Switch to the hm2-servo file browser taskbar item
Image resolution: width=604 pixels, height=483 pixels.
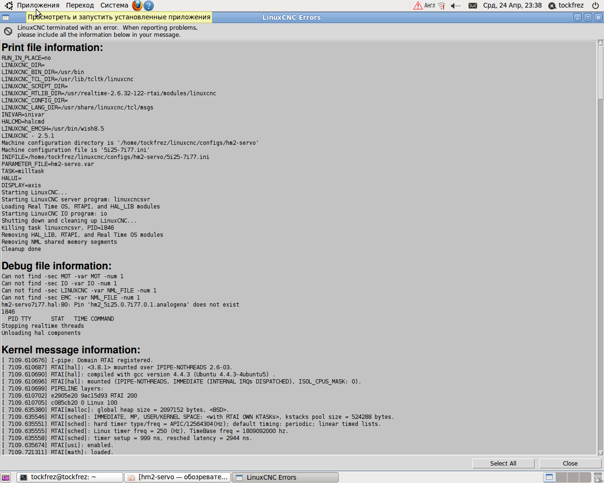[177, 477]
